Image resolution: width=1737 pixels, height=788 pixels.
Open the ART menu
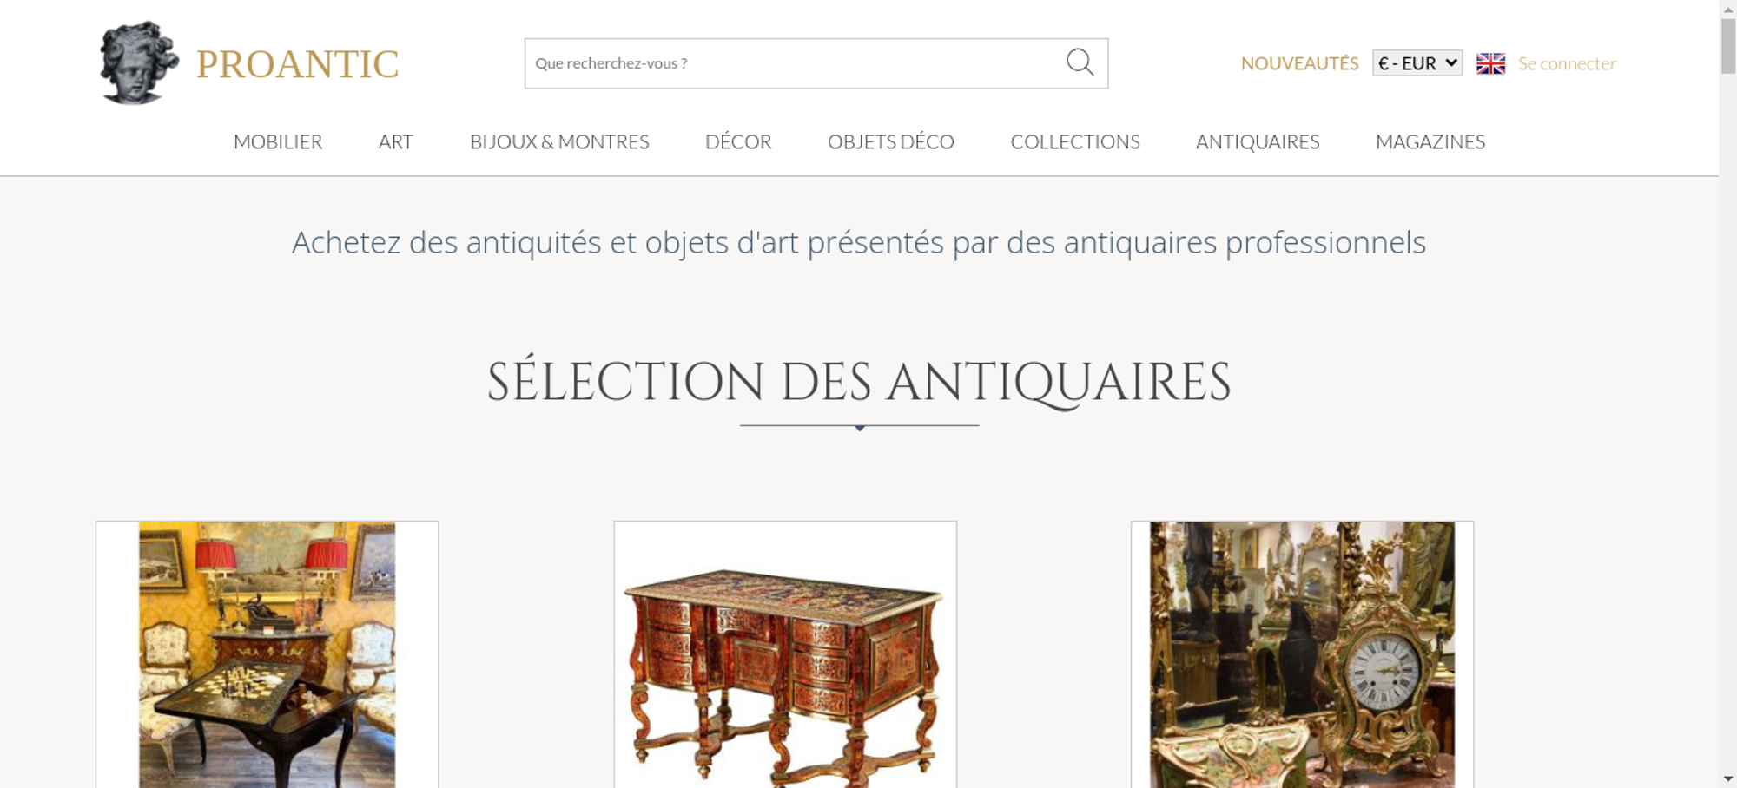(x=396, y=141)
